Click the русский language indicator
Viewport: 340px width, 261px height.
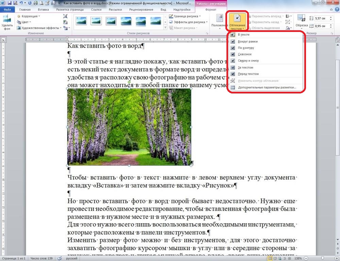pos(71,258)
